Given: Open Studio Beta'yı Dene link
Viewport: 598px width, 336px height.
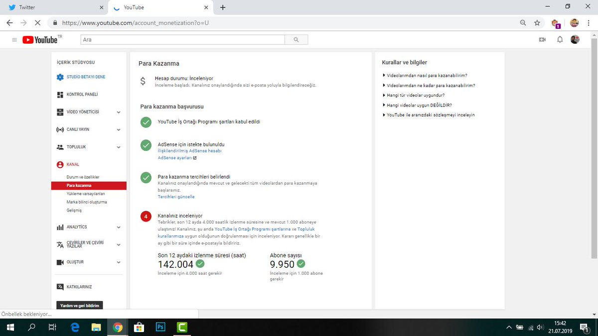Looking at the screenshot, I should tap(86, 77).
